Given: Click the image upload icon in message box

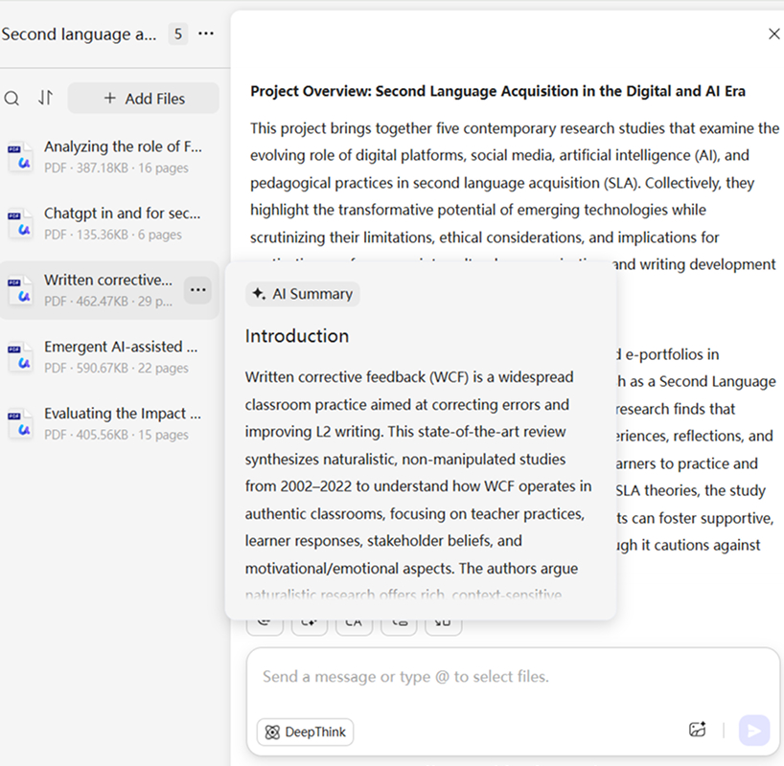Looking at the screenshot, I should [697, 730].
